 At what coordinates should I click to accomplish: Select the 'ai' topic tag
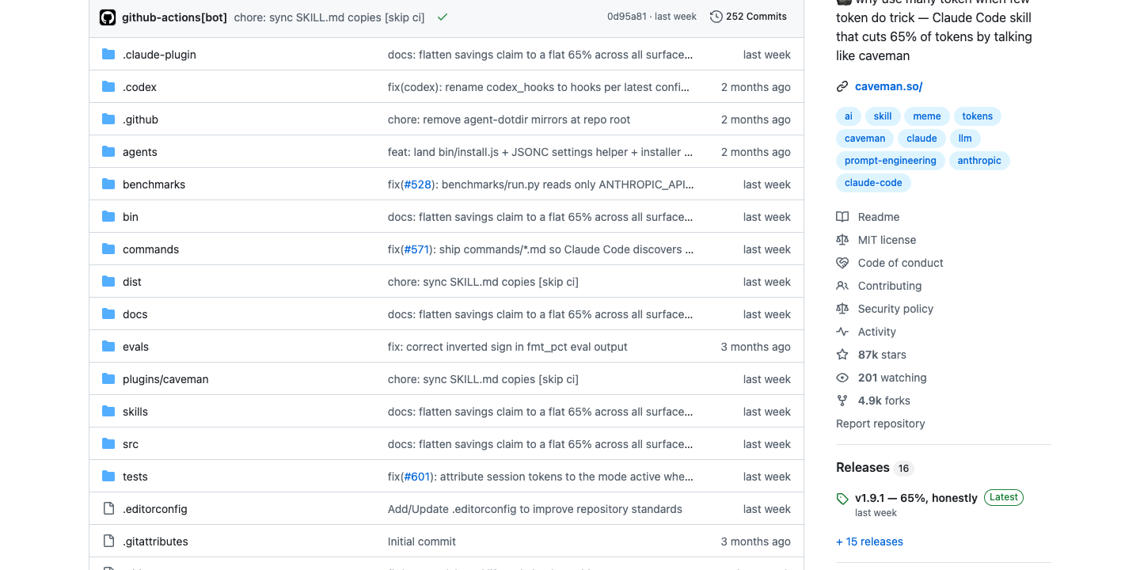(x=848, y=116)
